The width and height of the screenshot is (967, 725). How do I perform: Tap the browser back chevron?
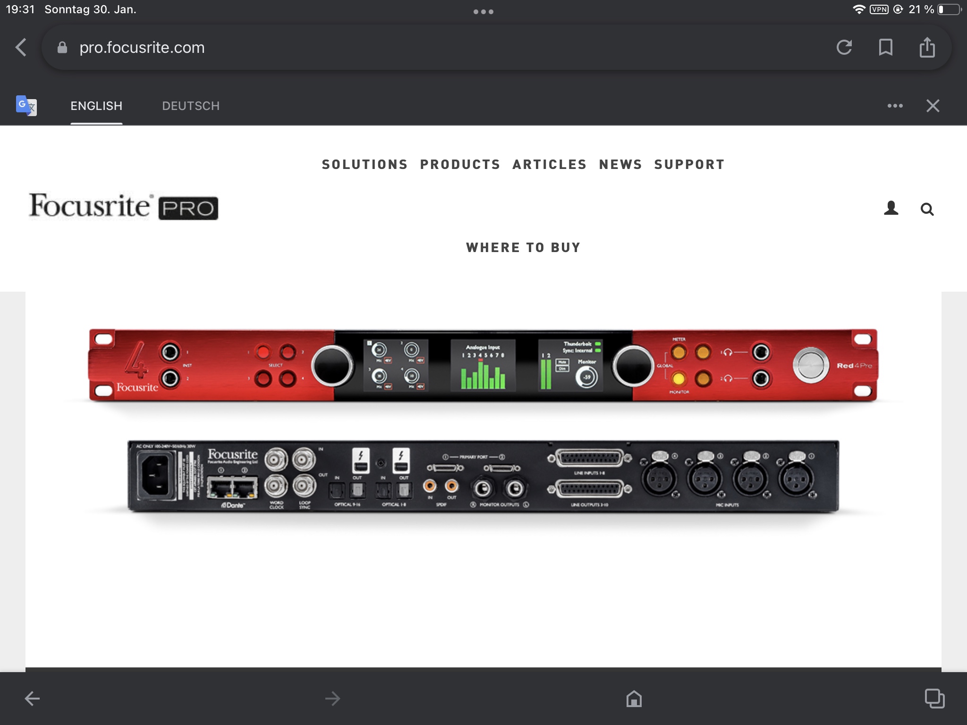point(21,47)
